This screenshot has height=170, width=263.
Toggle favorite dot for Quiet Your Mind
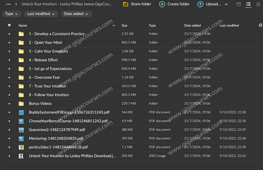(9, 43)
